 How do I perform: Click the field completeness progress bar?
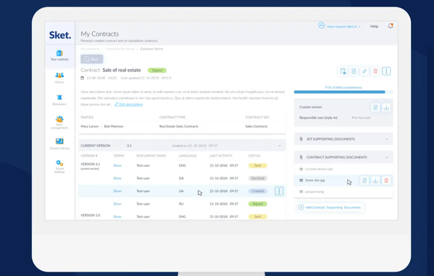pos(343,92)
